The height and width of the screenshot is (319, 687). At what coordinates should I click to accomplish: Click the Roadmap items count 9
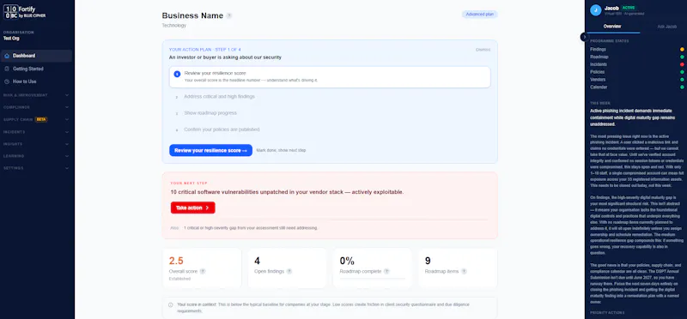[x=428, y=261]
